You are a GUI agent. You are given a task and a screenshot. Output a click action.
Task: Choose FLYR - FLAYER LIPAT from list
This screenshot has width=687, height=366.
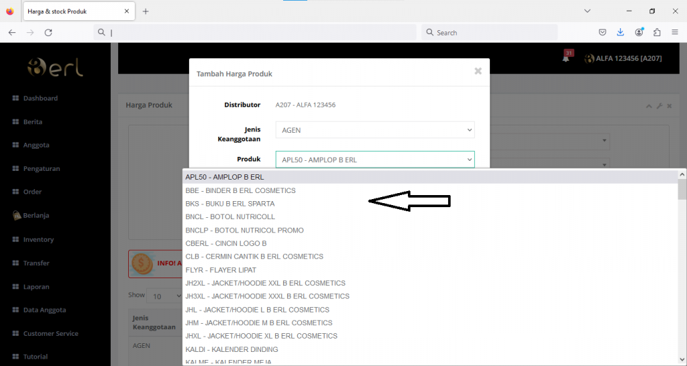point(221,270)
